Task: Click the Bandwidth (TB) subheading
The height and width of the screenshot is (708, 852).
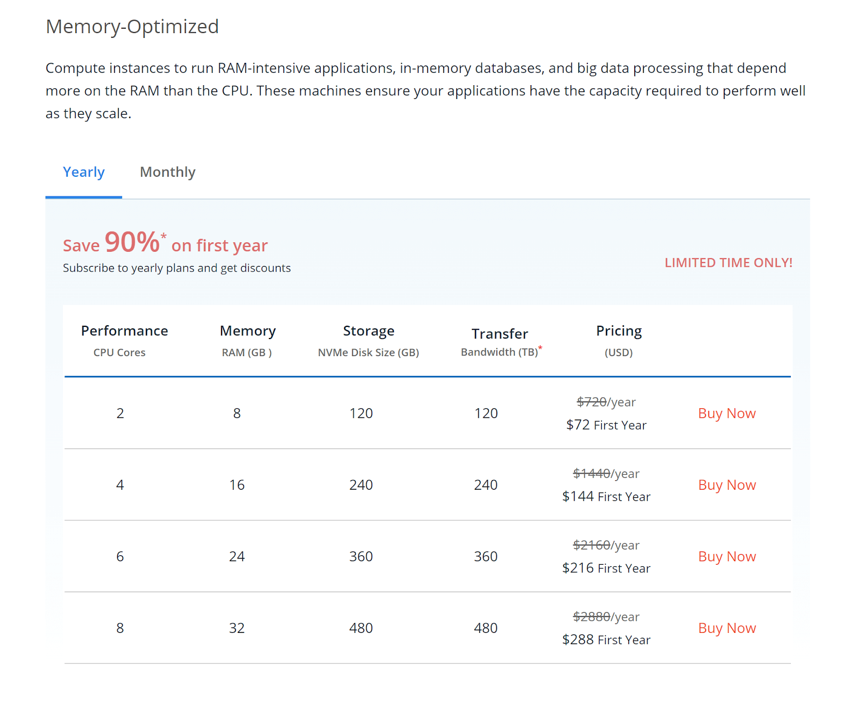Action: click(501, 351)
